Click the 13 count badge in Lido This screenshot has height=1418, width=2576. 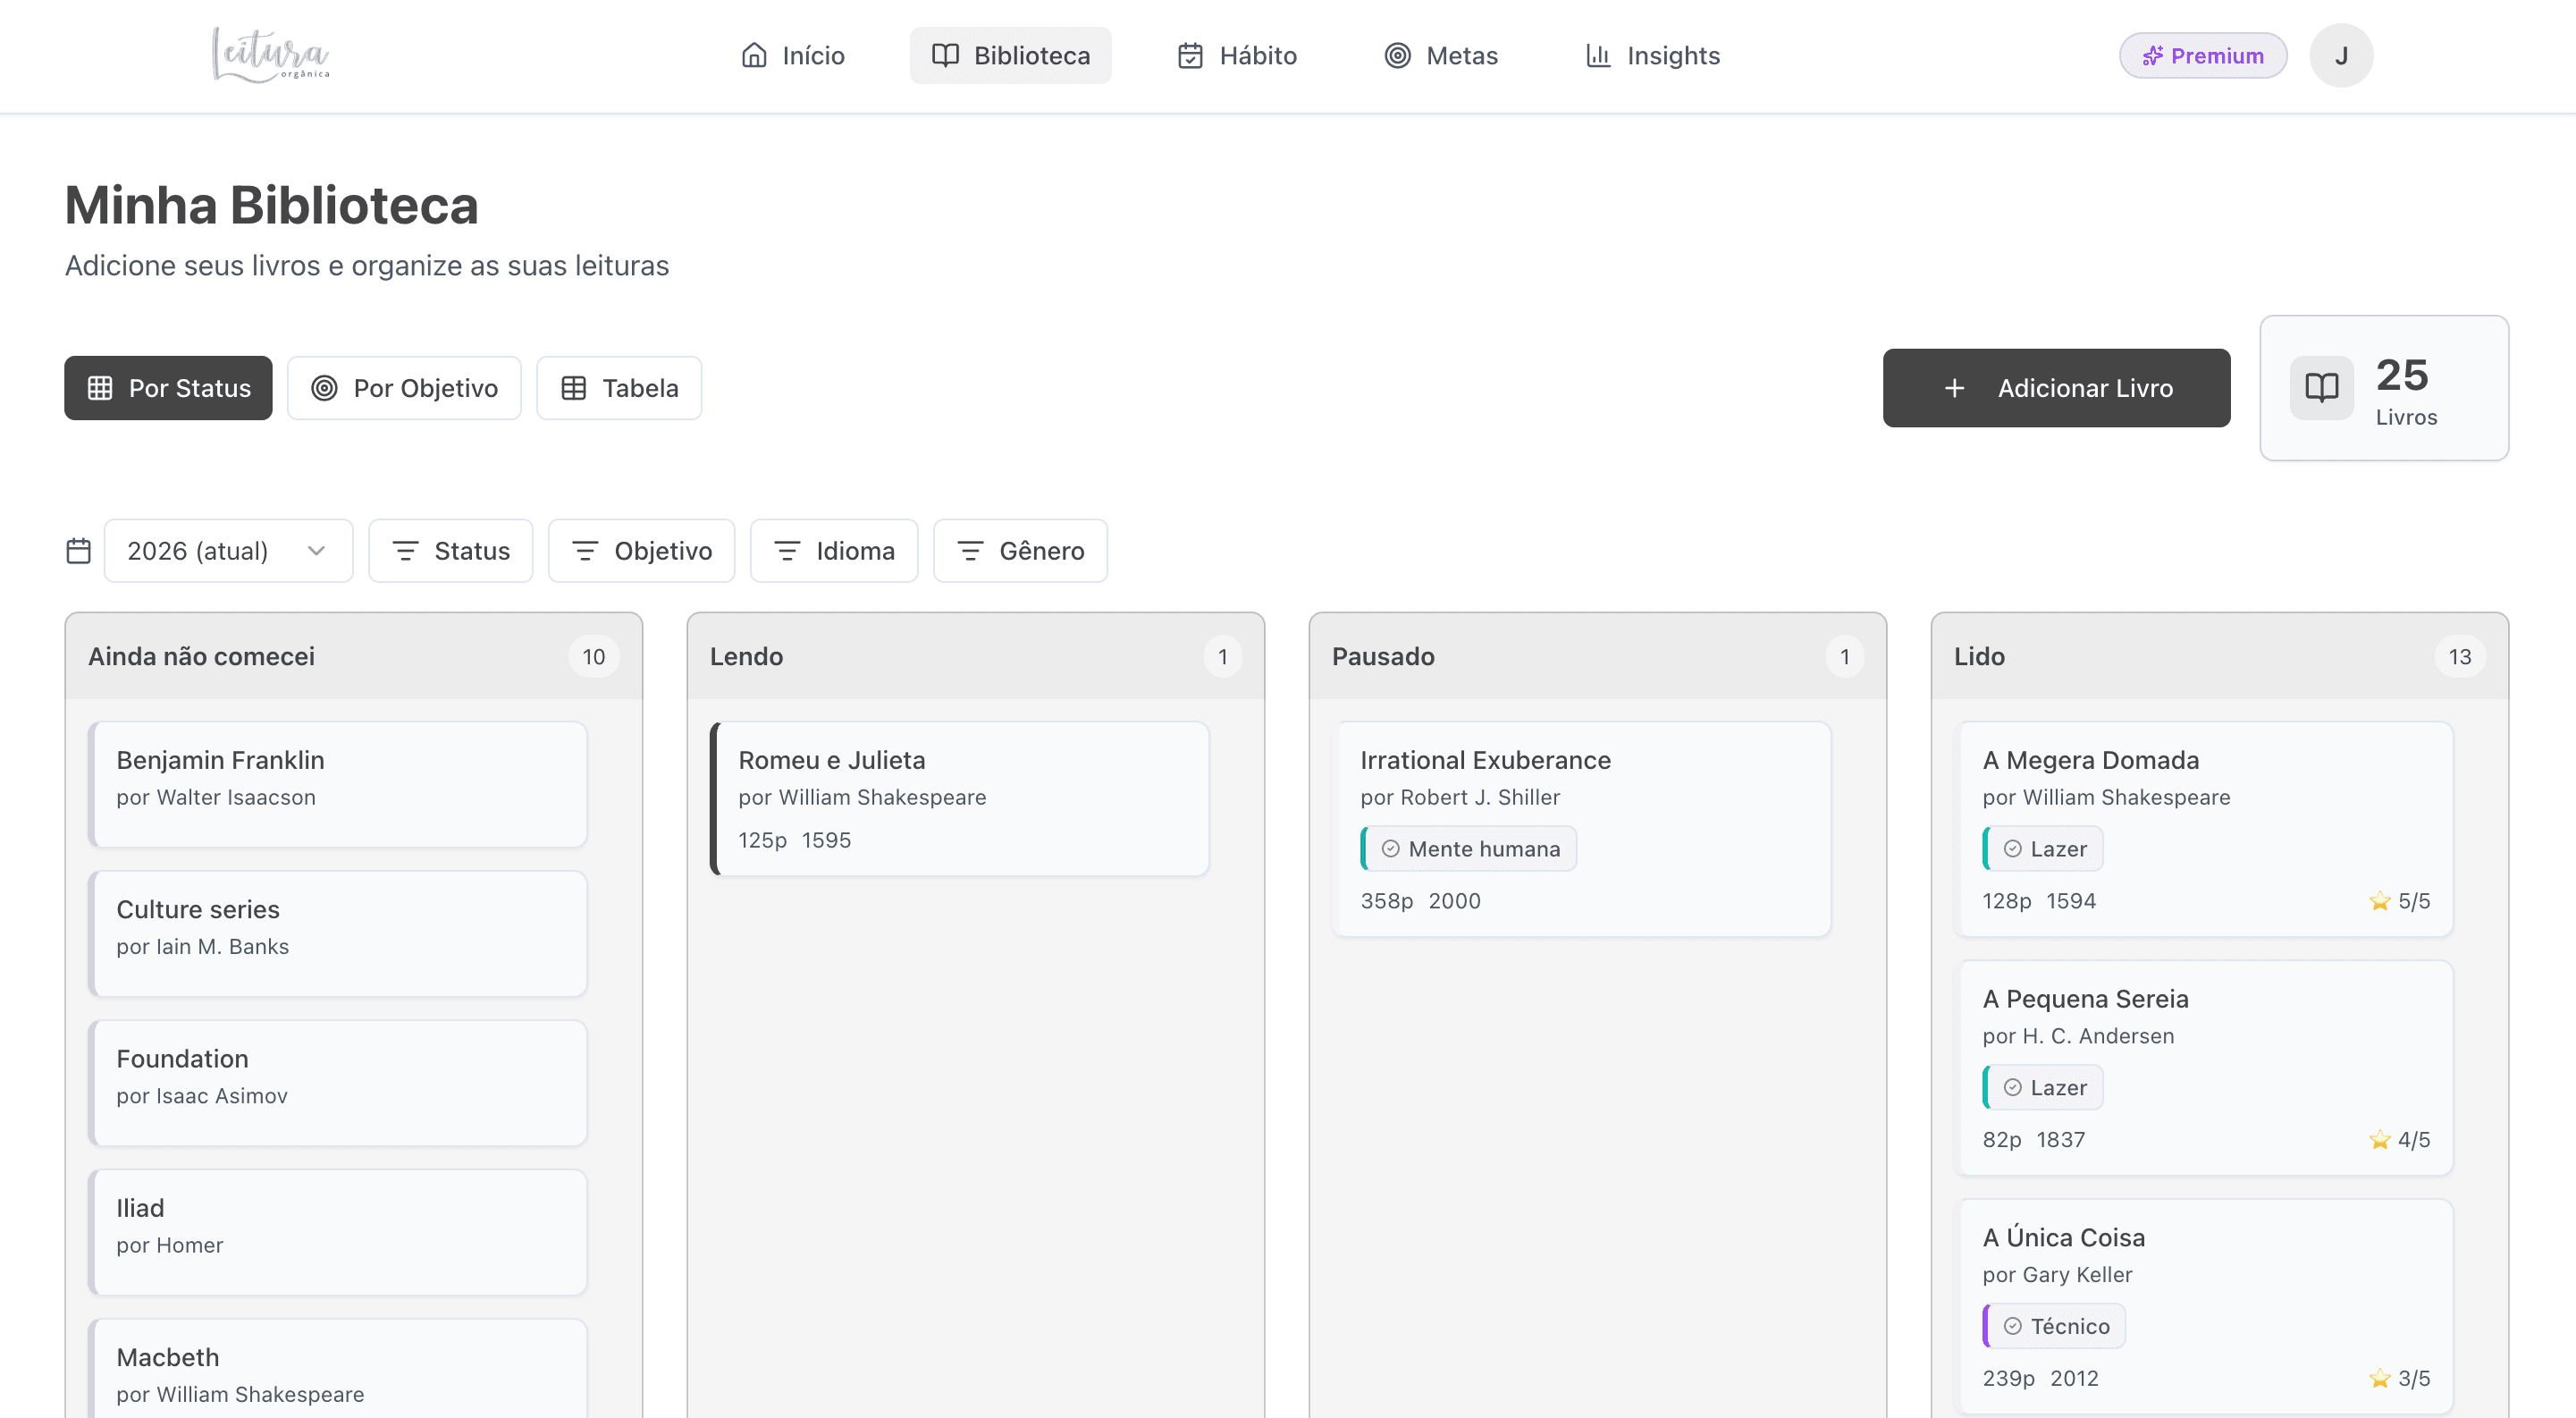tap(2460, 657)
